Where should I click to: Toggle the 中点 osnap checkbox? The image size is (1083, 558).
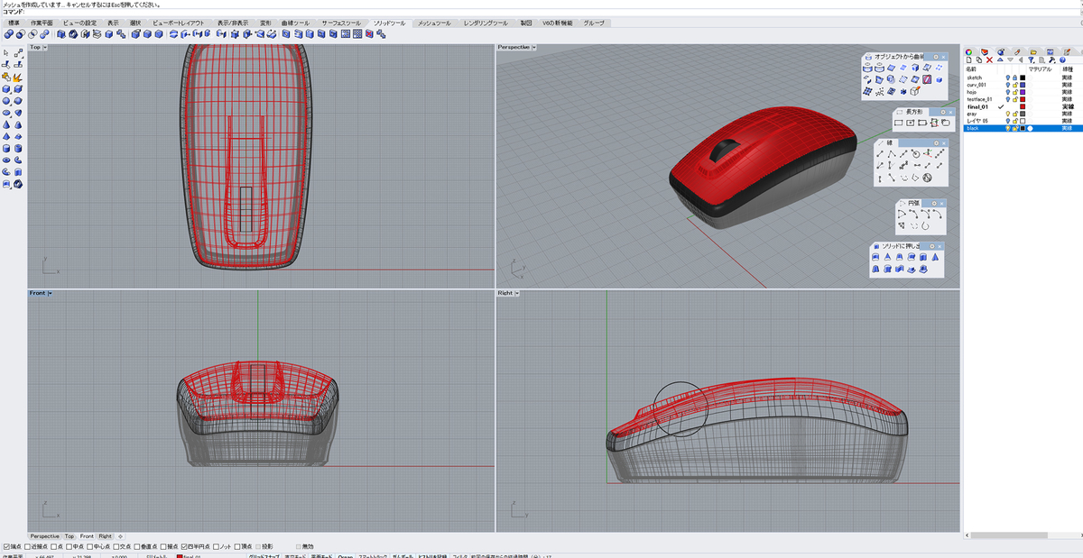69,546
